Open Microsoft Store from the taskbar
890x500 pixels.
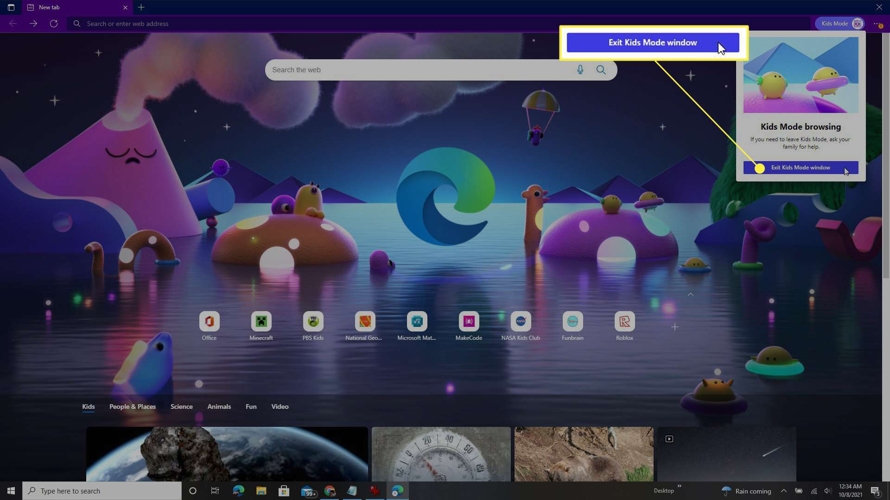[284, 491]
